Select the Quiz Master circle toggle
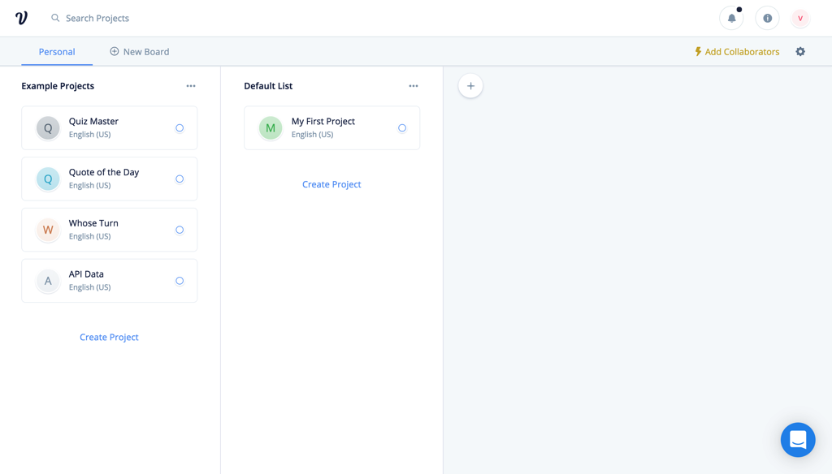The height and width of the screenshot is (474, 832). pyautogui.click(x=180, y=128)
